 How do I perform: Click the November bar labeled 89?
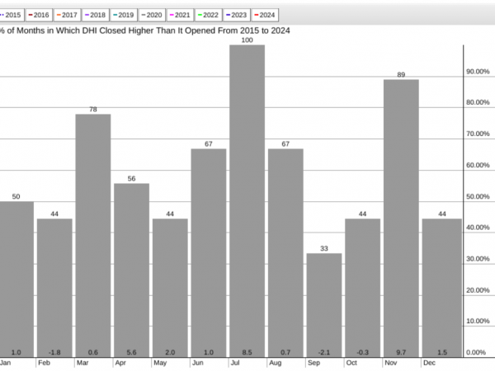pyautogui.click(x=401, y=218)
